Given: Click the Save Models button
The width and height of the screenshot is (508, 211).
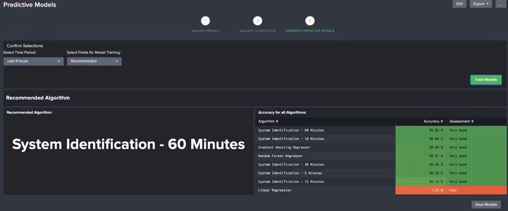Looking at the screenshot, I should (x=486, y=205).
